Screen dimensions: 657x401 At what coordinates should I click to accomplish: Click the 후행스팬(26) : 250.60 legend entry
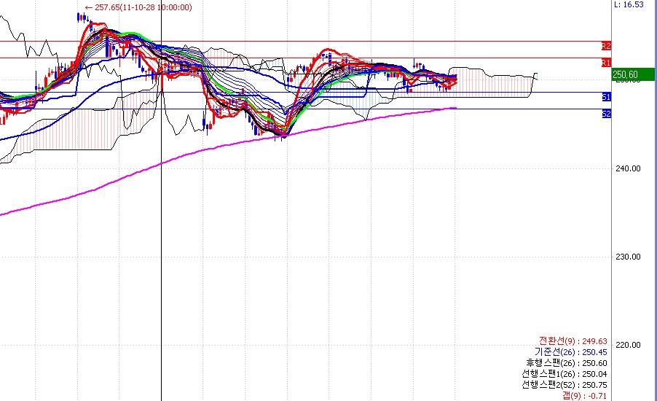pos(567,363)
